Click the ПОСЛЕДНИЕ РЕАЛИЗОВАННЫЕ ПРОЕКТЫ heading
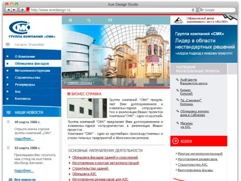This screenshot has width=241, height=181. pos(197,69)
